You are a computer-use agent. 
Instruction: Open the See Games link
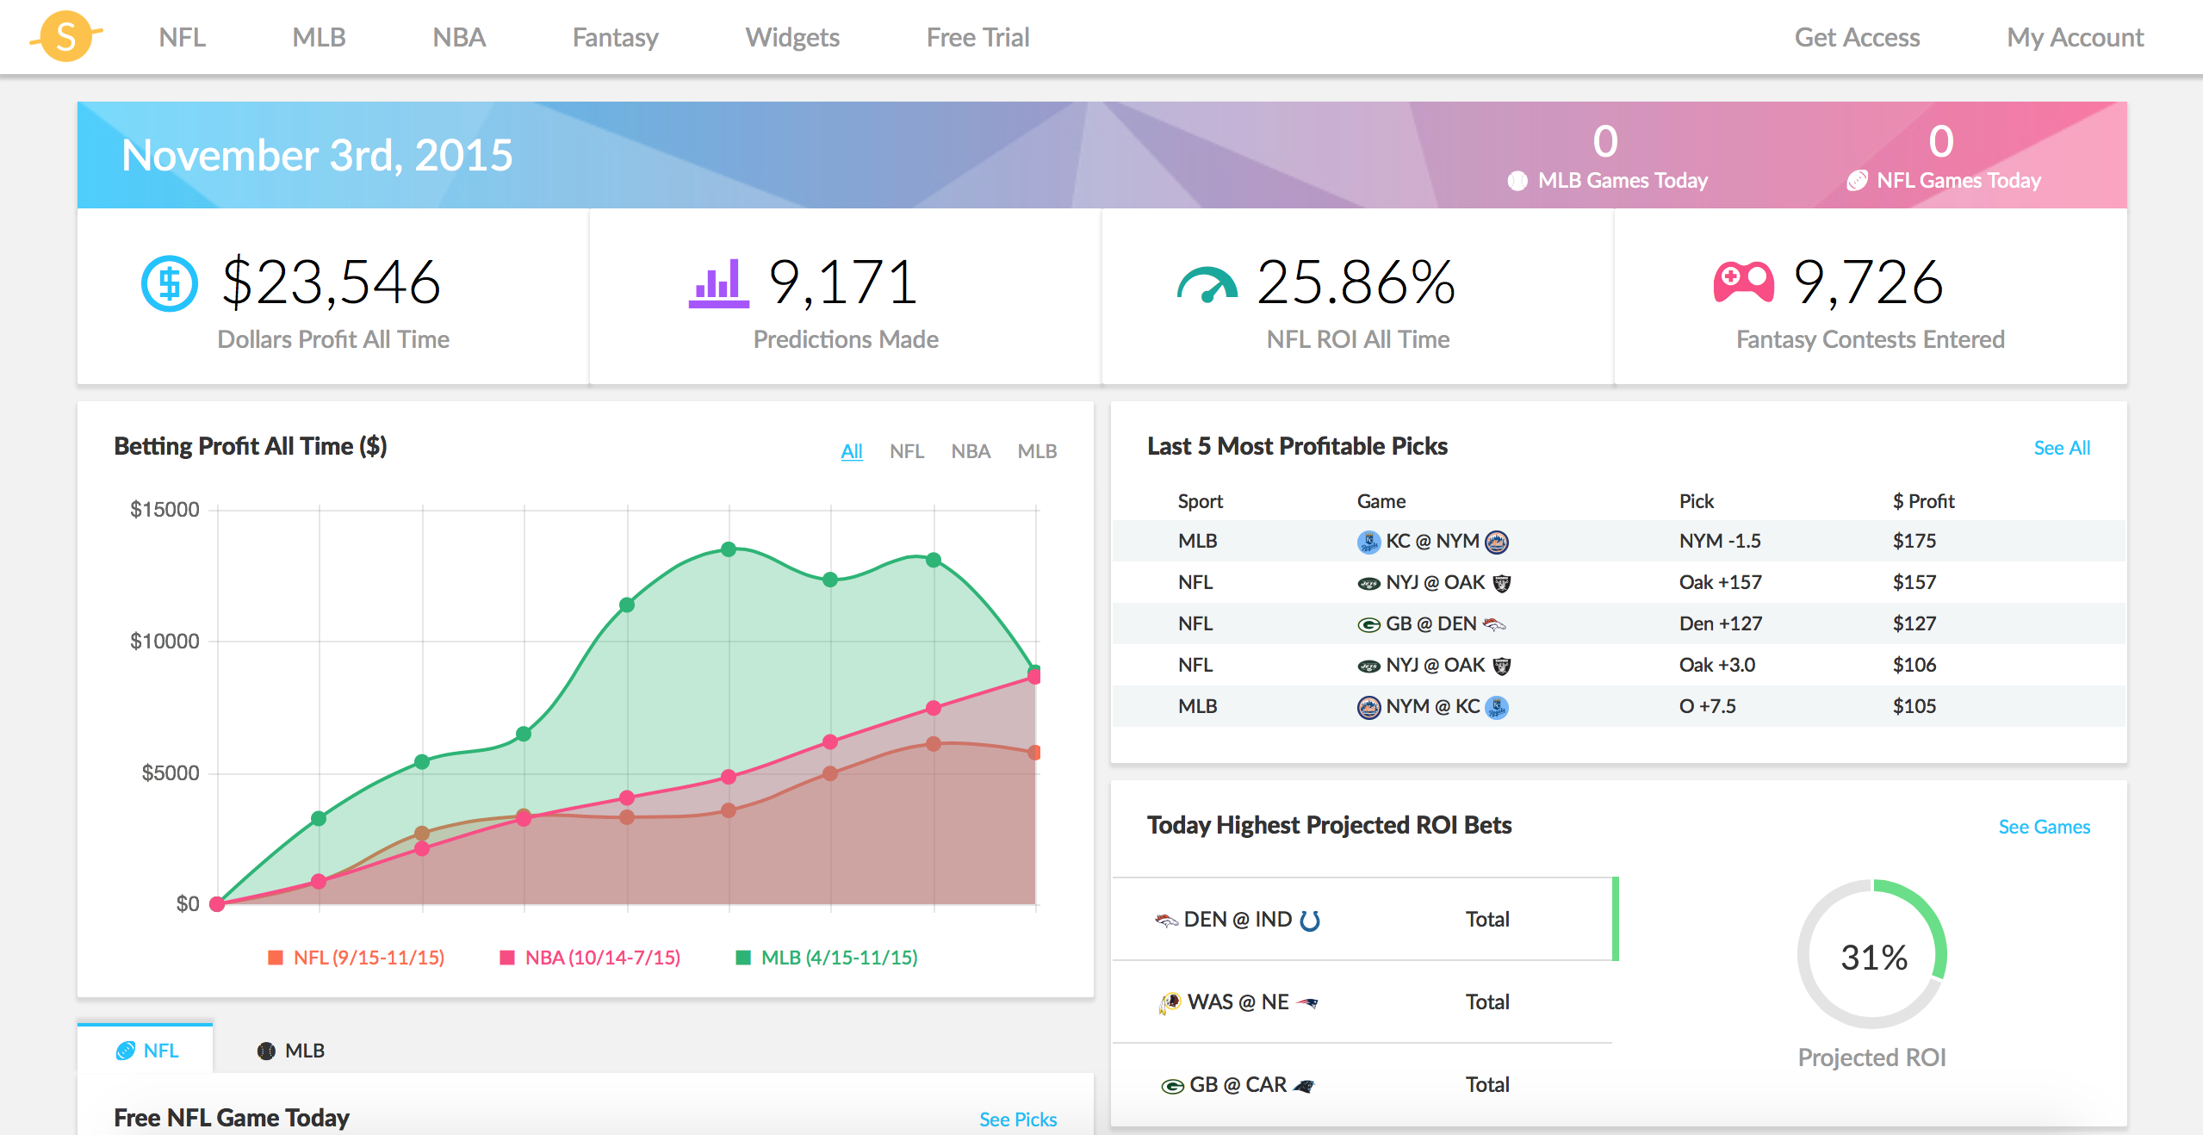coord(2043,827)
